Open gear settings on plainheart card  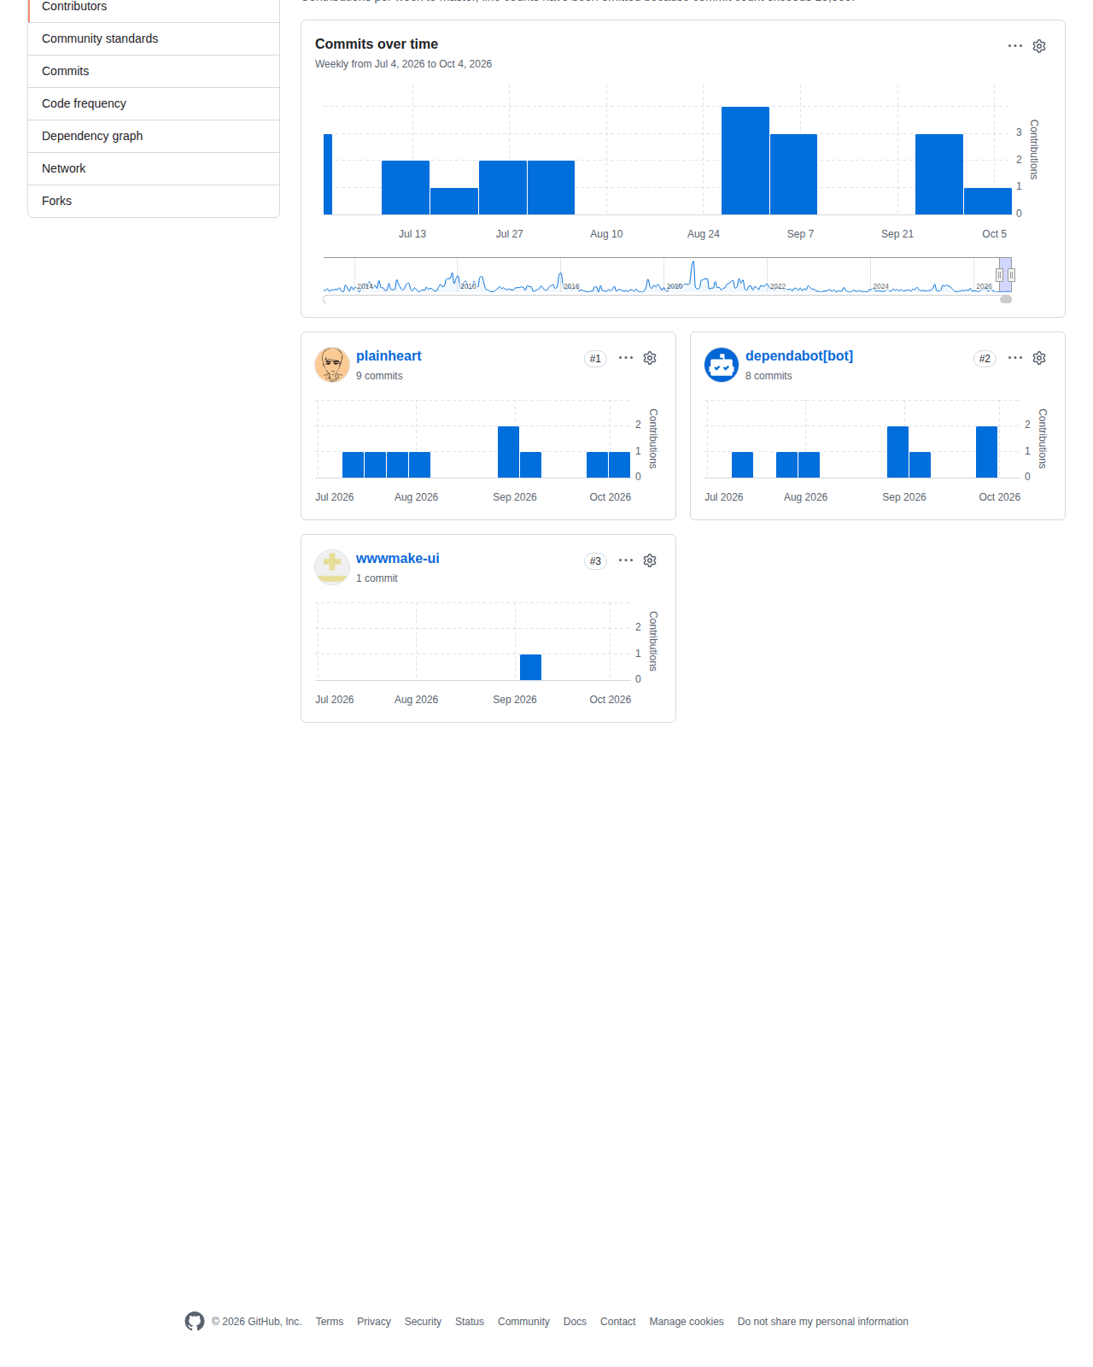[650, 358]
